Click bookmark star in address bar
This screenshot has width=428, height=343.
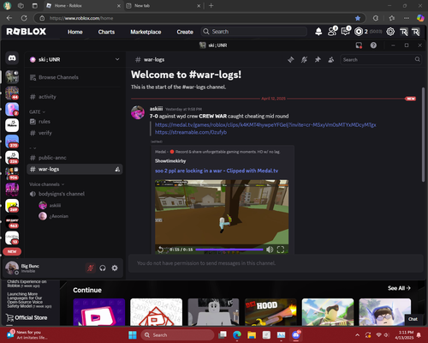pos(358,18)
